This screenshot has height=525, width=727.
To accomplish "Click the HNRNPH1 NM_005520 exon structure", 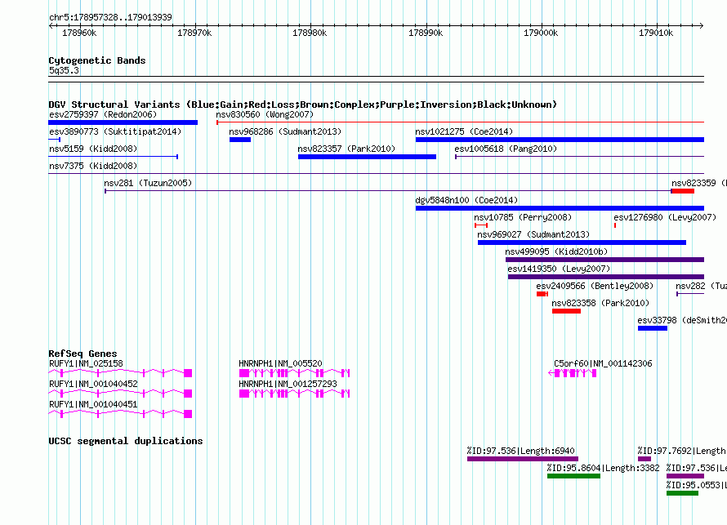I will click(x=294, y=373).
